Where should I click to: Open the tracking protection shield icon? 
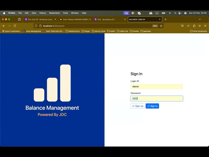pyautogui.click(x=36, y=26)
